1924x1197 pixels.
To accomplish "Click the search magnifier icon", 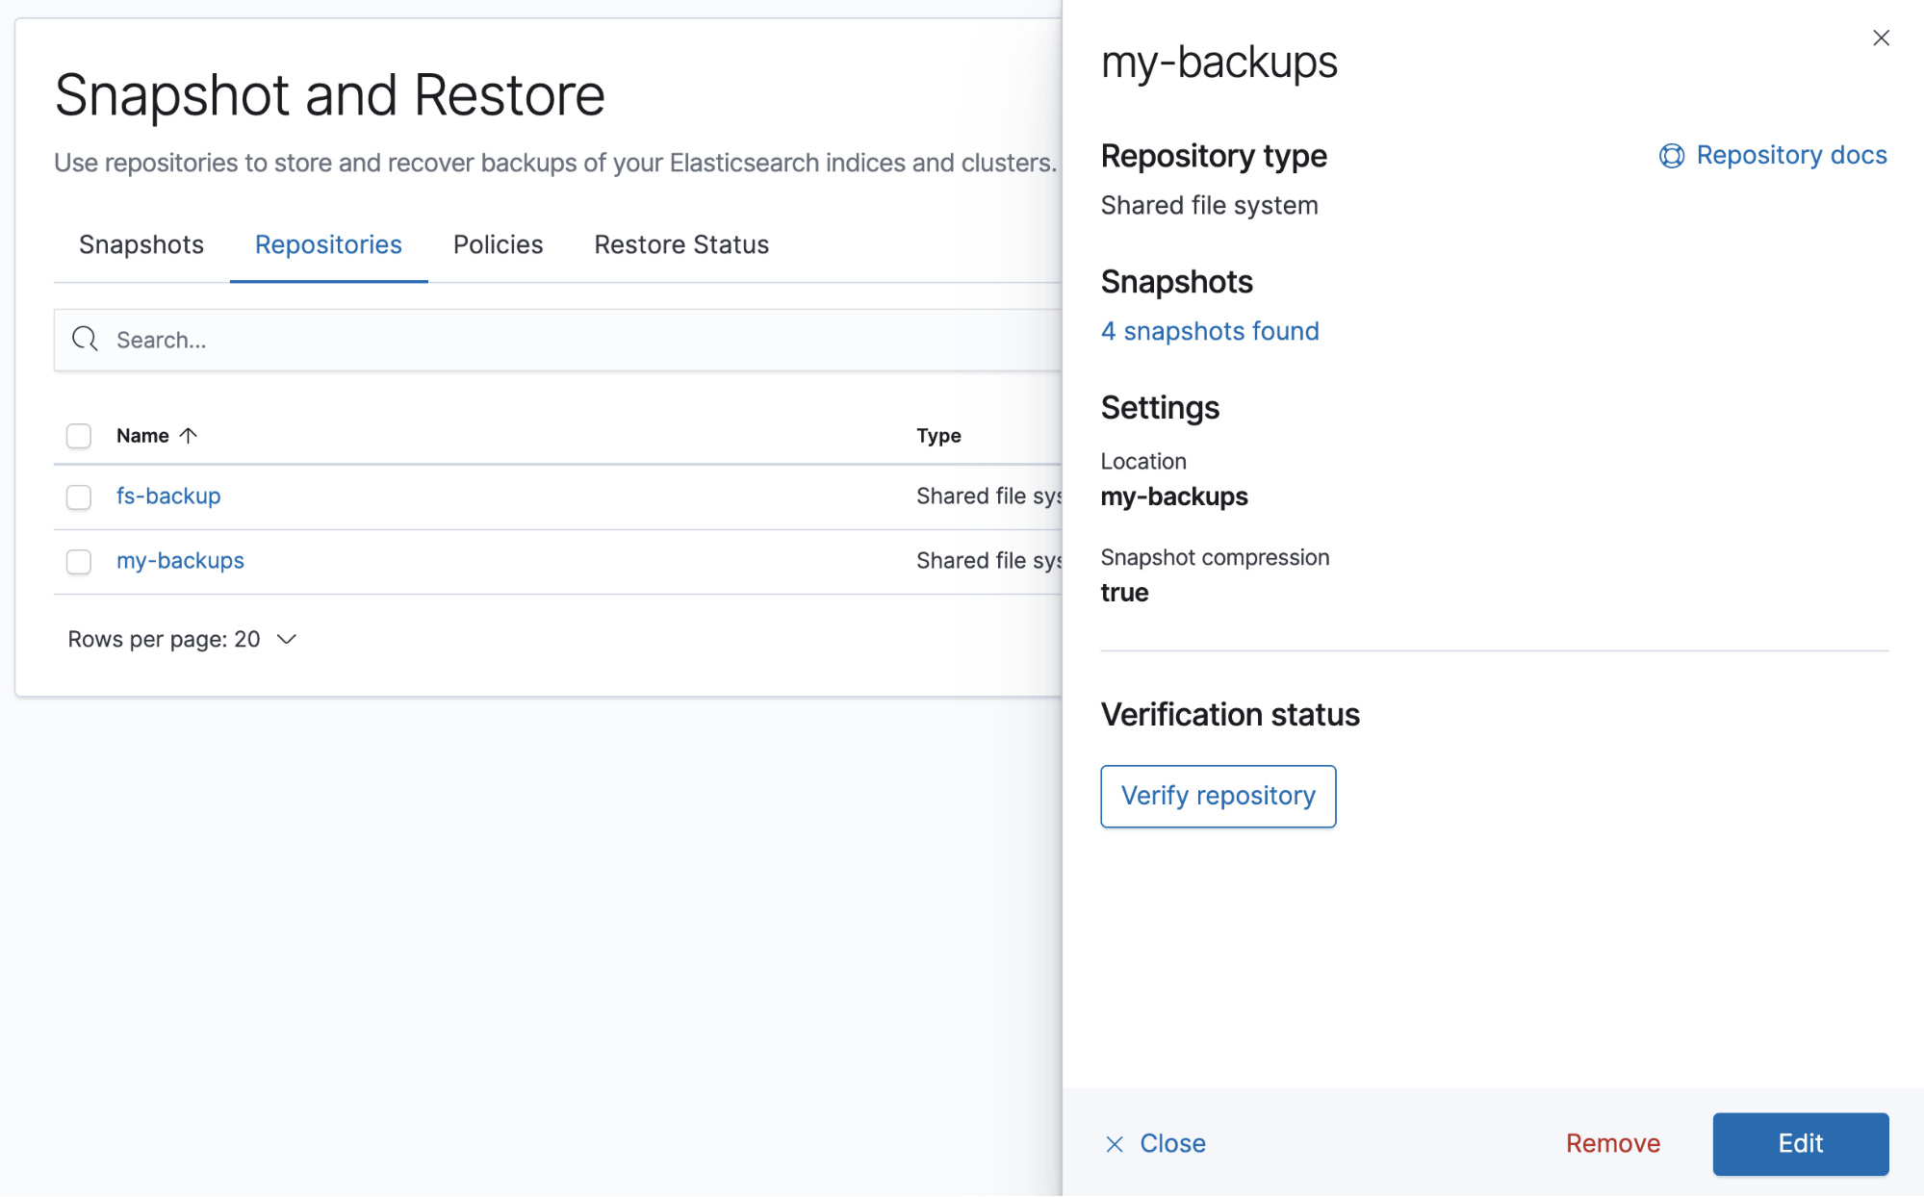I will coord(85,340).
